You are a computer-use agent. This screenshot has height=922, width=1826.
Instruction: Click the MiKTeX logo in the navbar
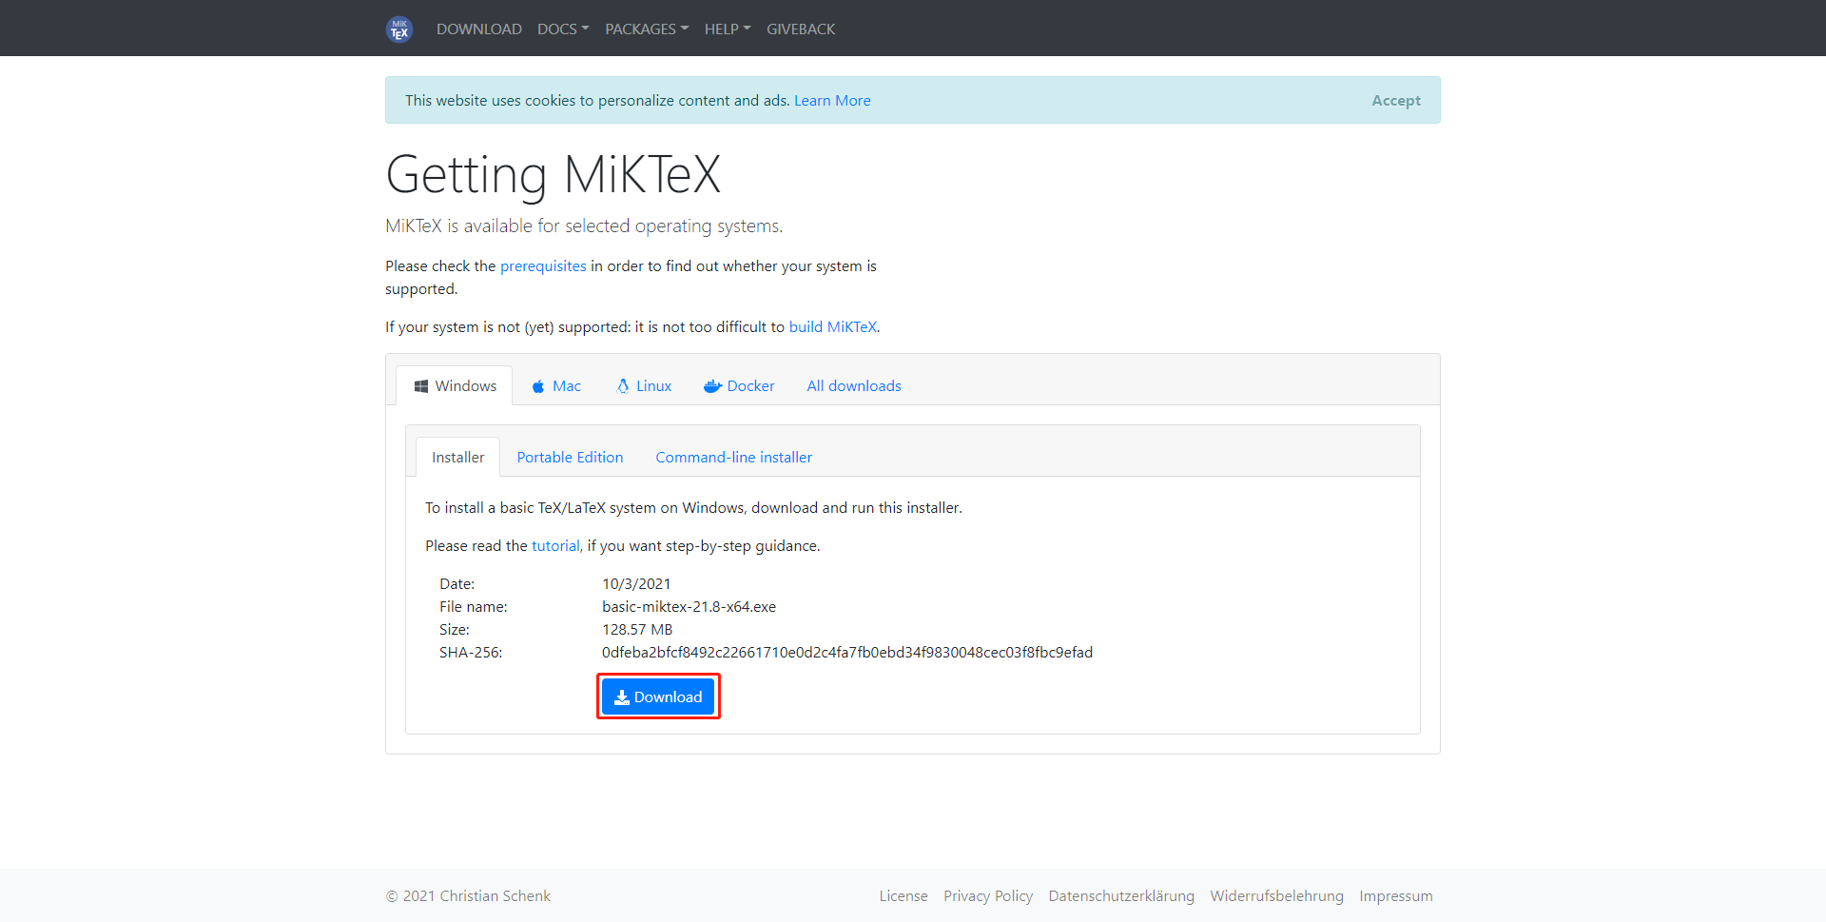[x=398, y=29]
